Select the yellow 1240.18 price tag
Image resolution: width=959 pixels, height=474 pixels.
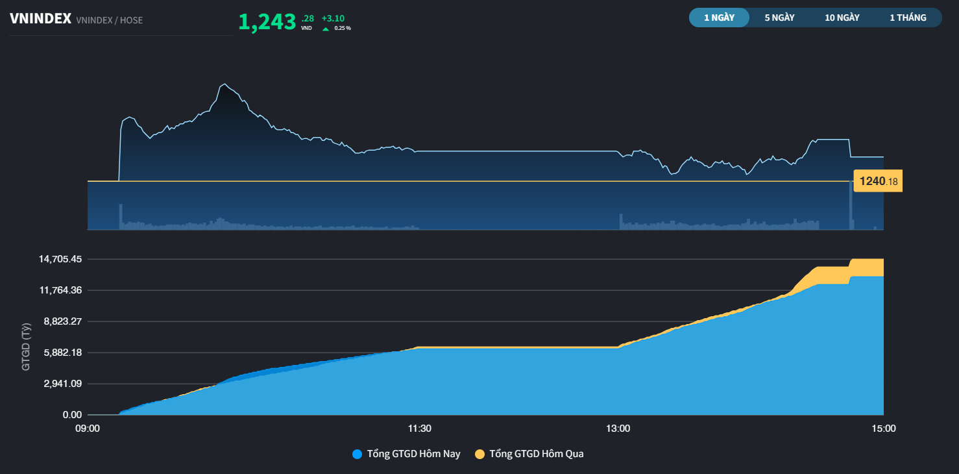pos(877,181)
